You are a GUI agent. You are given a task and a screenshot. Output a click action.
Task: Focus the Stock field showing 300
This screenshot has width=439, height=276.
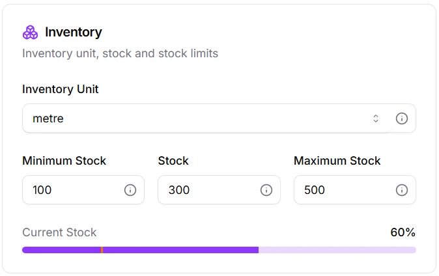click(x=208, y=190)
